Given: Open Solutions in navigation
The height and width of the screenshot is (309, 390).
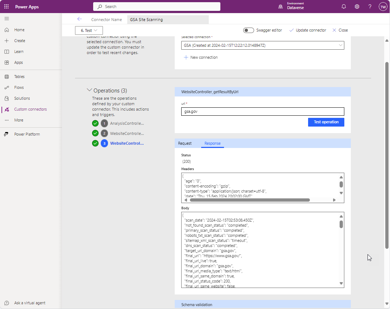Looking at the screenshot, I should 22,99.
